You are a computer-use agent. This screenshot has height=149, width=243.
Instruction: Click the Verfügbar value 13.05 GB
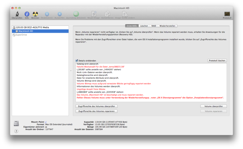click(110, 124)
